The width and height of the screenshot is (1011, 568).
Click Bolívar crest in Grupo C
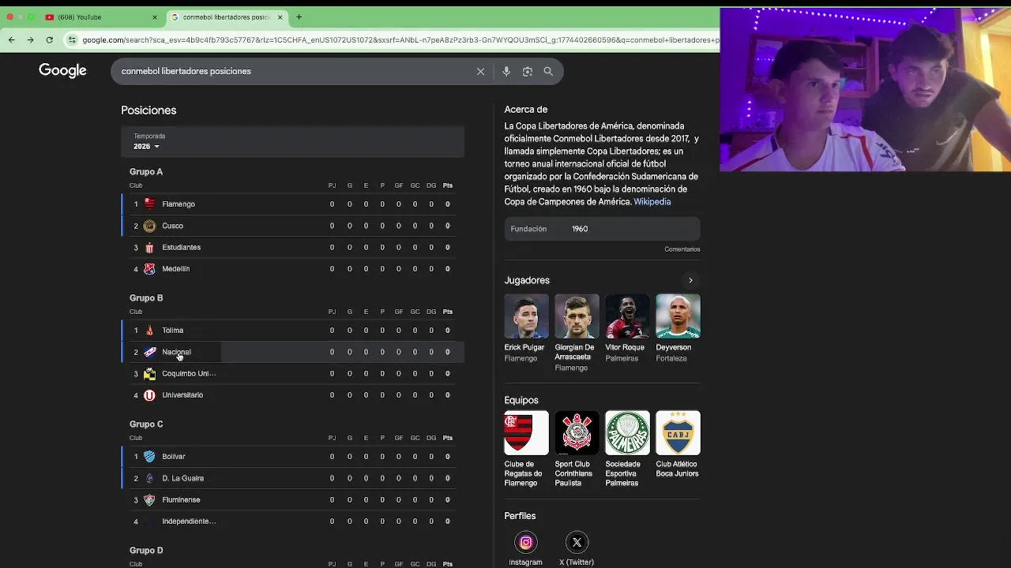pyautogui.click(x=149, y=456)
